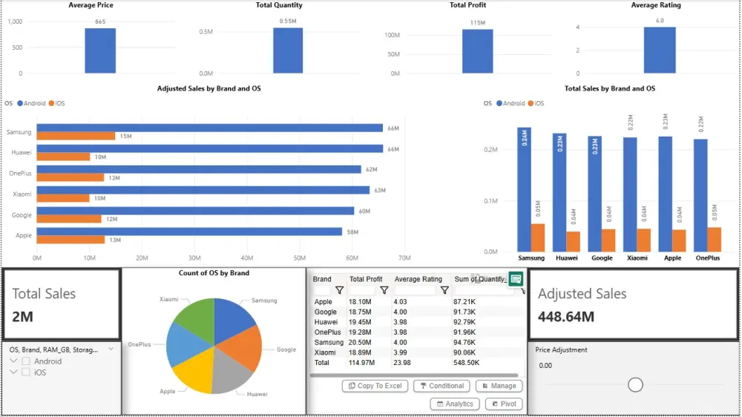Screen dimensions: 742x417
Task: Click the Conditional formatting button
Action: pos(442,386)
